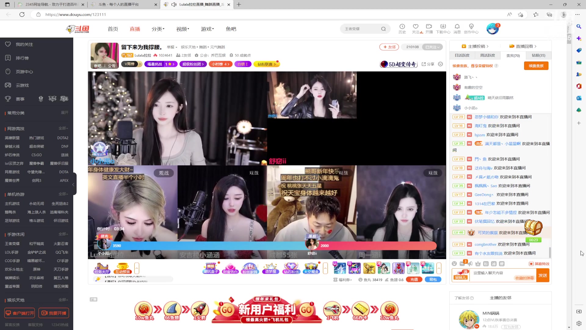Toggle the 已关注 follow status button
Viewport: 586px width, 330px height.
point(432,47)
